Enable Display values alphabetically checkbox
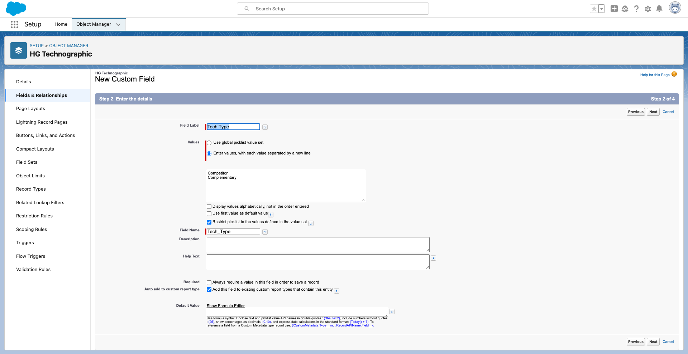 [209, 207]
